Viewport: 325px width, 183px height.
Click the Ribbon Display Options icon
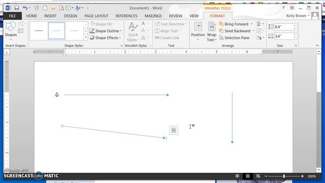pyautogui.click(x=292, y=8)
